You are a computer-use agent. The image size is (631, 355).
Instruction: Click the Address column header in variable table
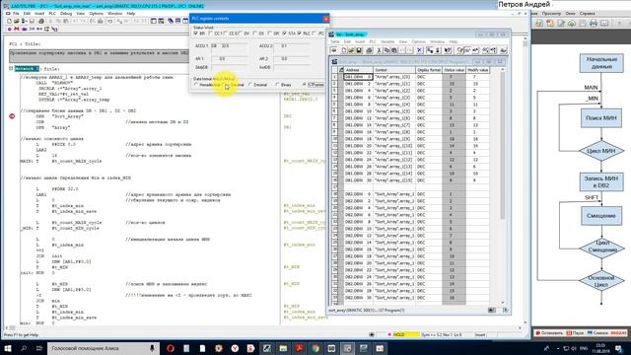[359, 70]
